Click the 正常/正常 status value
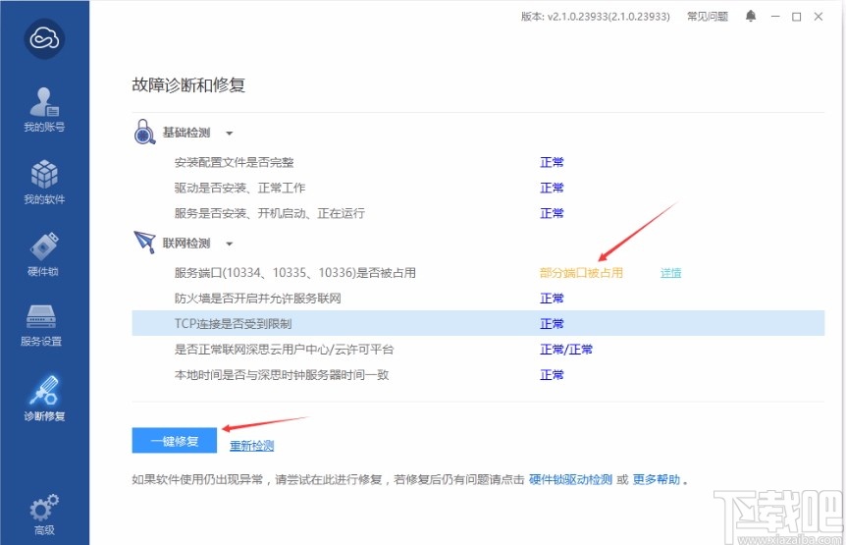846x545 pixels. point(566,350)
